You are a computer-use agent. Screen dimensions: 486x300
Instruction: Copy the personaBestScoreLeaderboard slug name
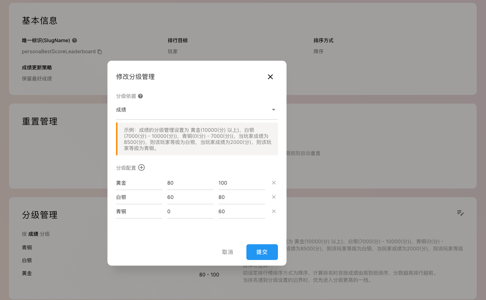[x=100, y=52]
